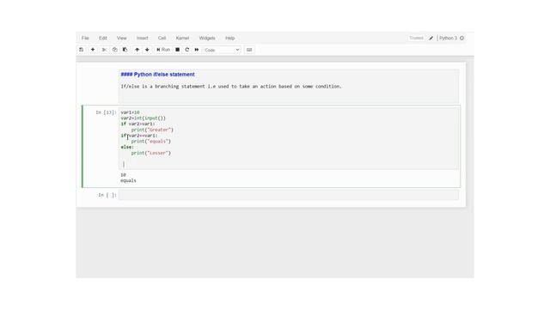550x309 pixels.
Task: Click the print("Greater") code line
Action: click(x=152, y=130)
